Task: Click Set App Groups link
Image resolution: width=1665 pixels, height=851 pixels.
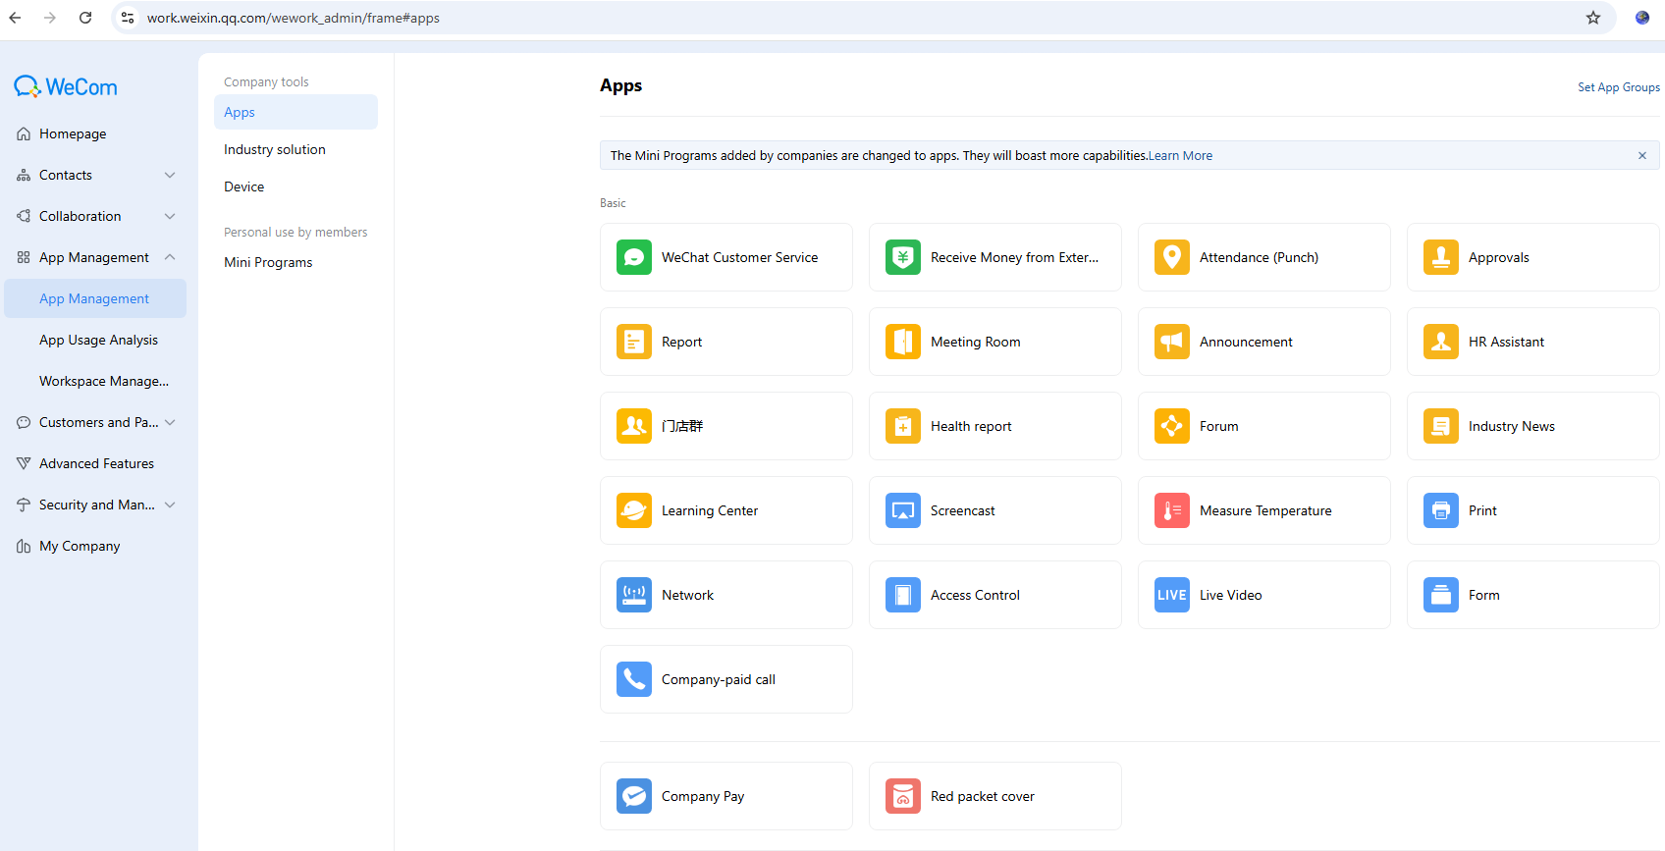Action: pyautogui.click(x=1619, y=87)
